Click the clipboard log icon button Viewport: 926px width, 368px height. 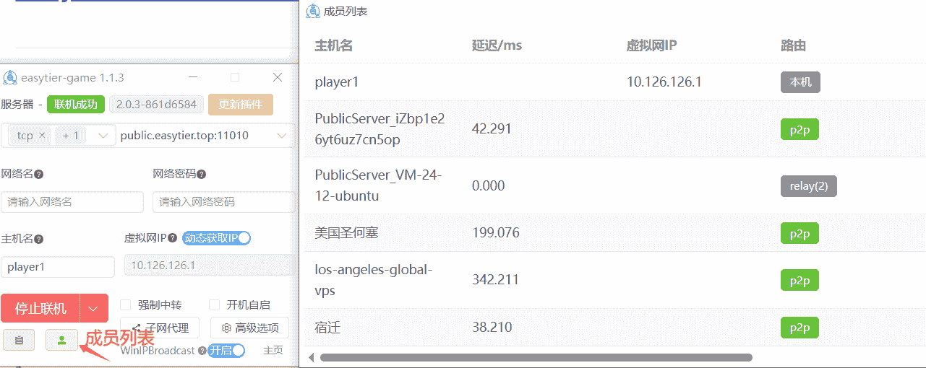tap(19, 339)
